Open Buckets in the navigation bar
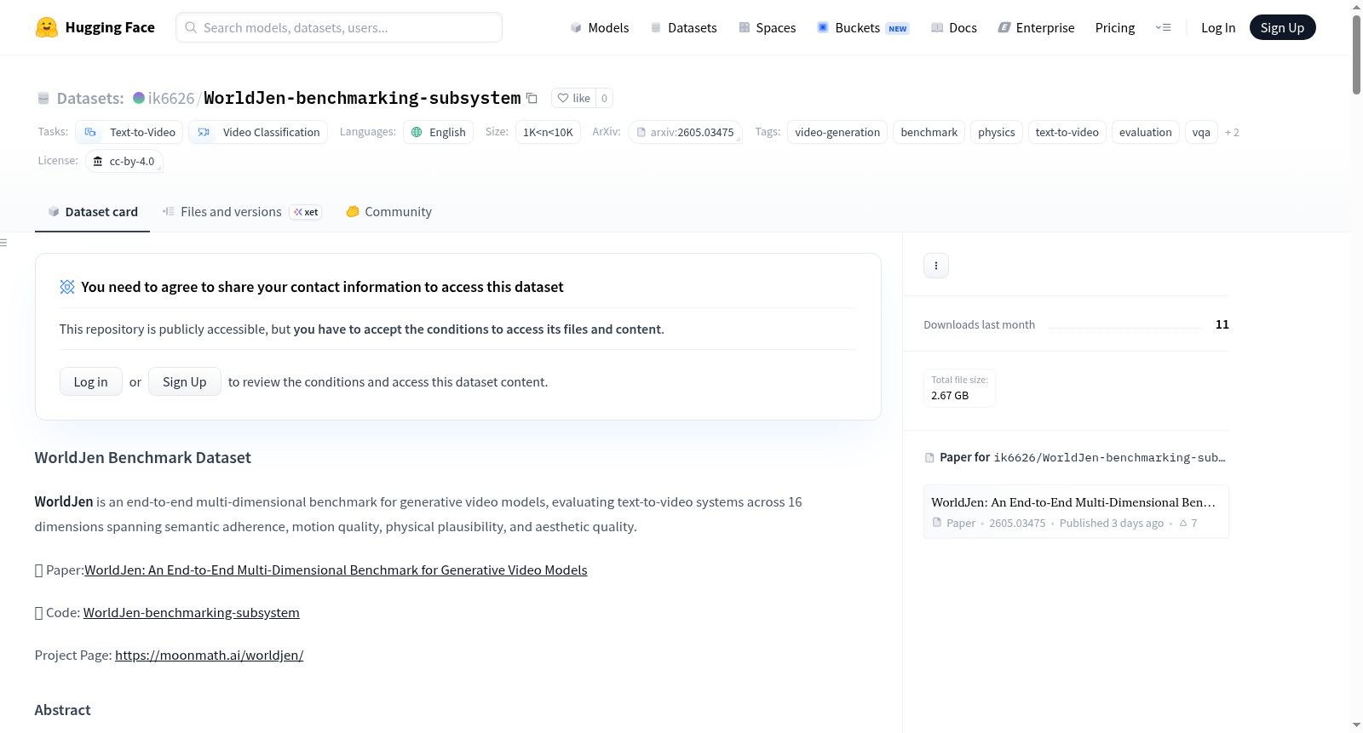This screenshot has height=733, width=1363. coord(863,27)
